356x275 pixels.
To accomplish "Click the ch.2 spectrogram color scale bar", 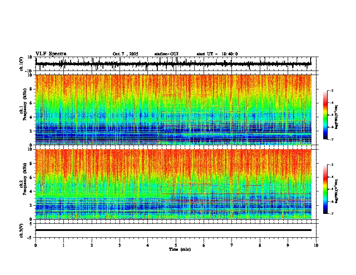I will (325, 189).
